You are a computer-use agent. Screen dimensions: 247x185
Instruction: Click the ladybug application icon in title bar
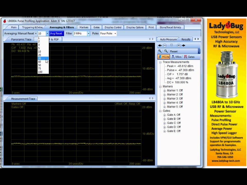(x=5, y=21)
